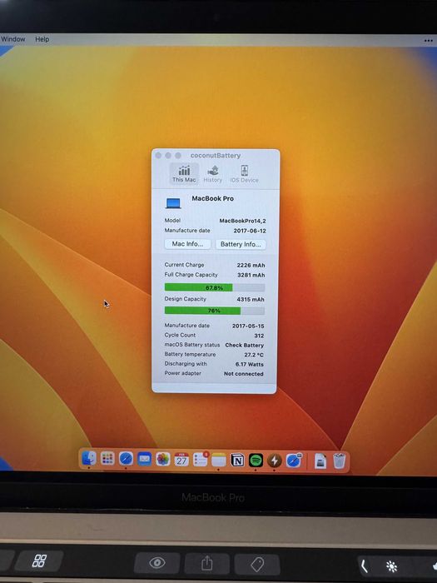Switch to the History view
The height and width of the screenshot is (583, 437).
[212, 173]
